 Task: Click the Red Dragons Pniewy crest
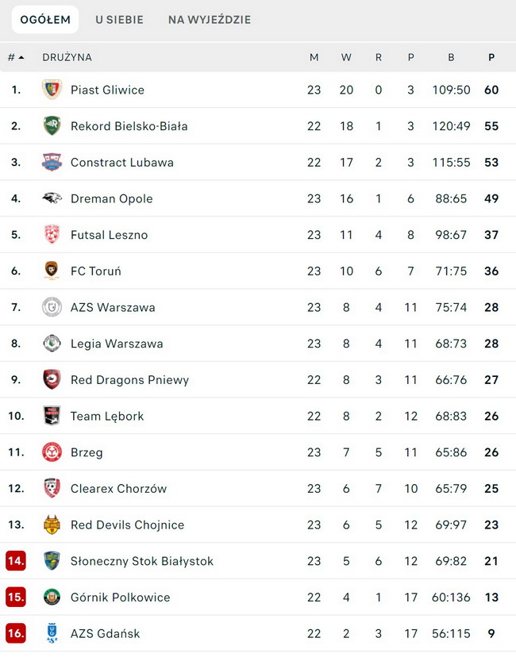click(x=52, y=380)
